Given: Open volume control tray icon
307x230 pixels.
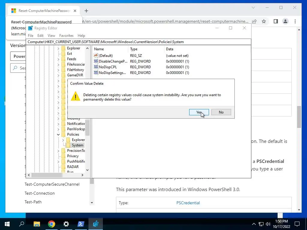Looking at the screenshot, I should [268, 224].
